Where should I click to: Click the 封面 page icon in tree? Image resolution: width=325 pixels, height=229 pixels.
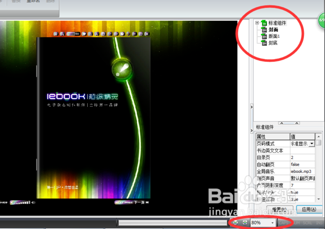264,30
